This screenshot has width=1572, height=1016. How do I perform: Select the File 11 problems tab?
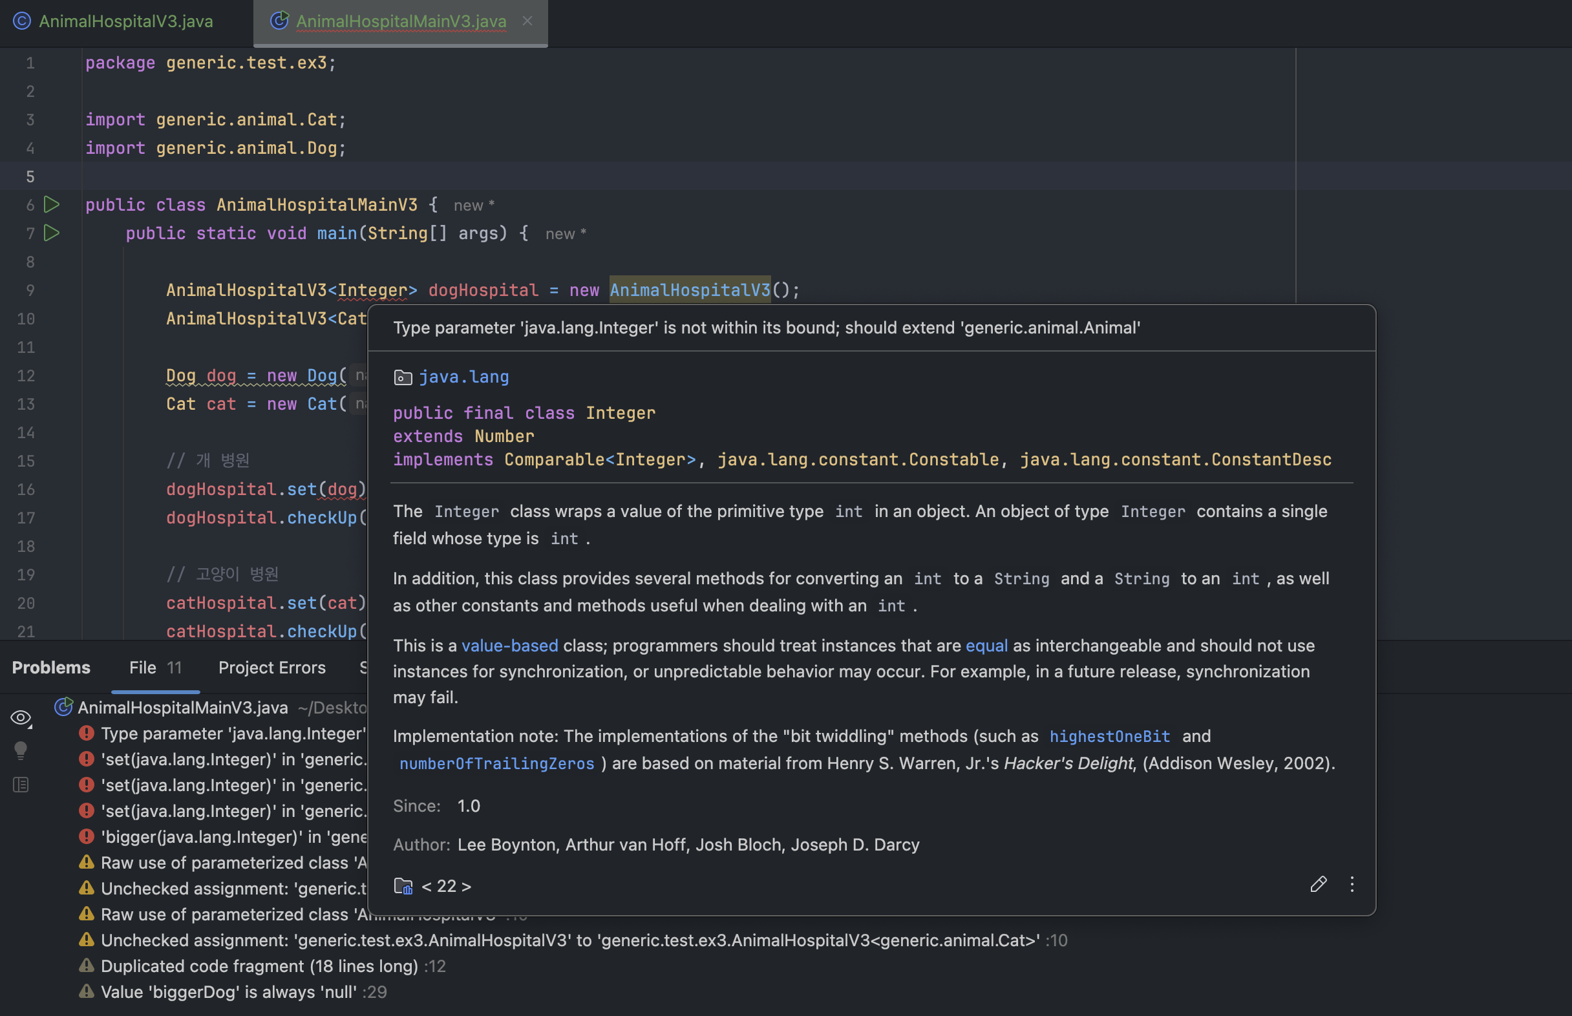[x=155, y=668]
